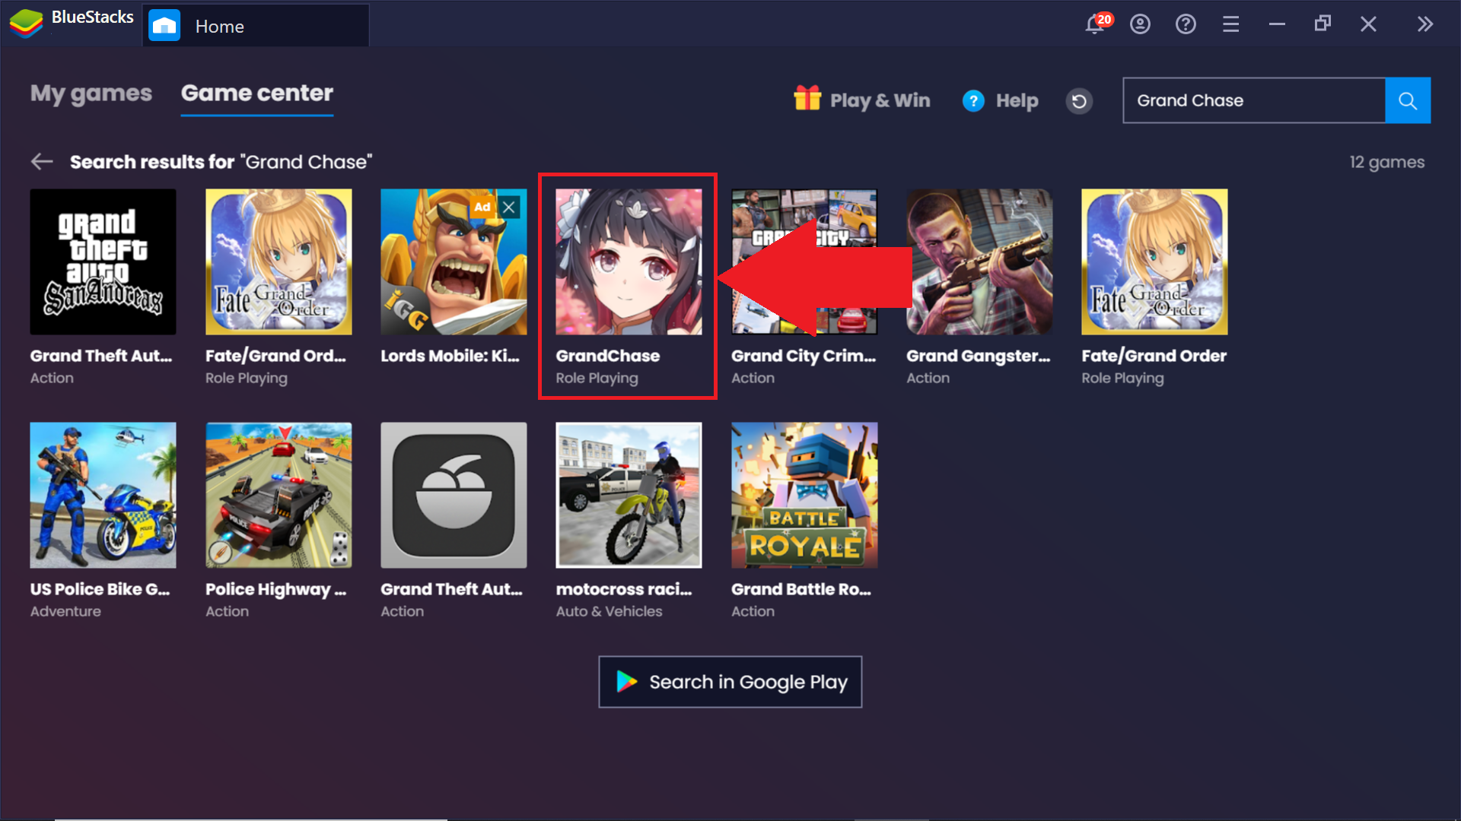The height and width of the screenshot is (821, 1461).
Task: Close the Lords Mobile ad
Action: click(511, 207)
